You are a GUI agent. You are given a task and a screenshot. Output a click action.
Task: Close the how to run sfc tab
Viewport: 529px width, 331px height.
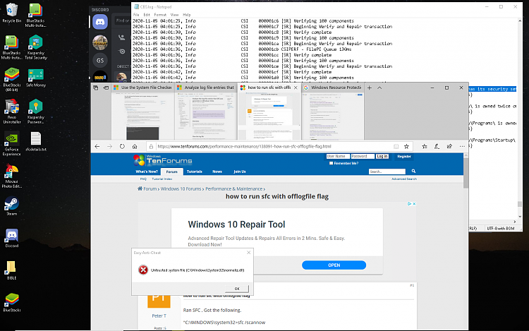point(296,88)
